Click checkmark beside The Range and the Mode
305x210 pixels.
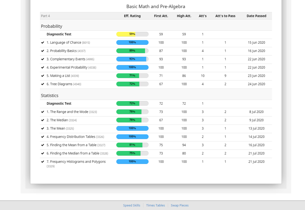43,112
